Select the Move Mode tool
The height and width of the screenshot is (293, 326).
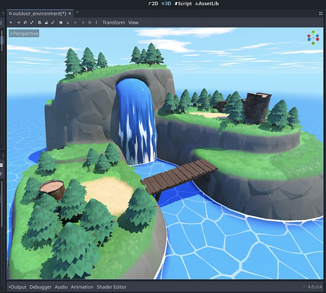click(19, 22)
